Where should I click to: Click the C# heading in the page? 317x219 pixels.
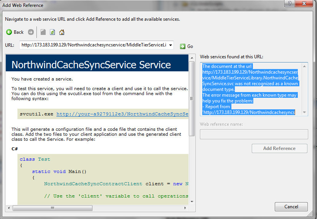(15, 149)
